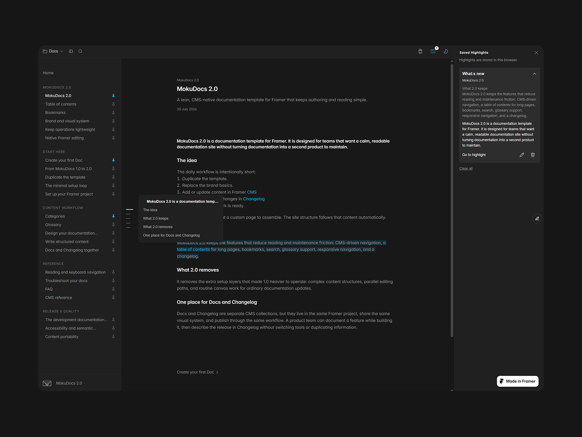Unpin the Categories page
Image resolution: width=582 pixels, height=437 pixels.
coord(113,216)
